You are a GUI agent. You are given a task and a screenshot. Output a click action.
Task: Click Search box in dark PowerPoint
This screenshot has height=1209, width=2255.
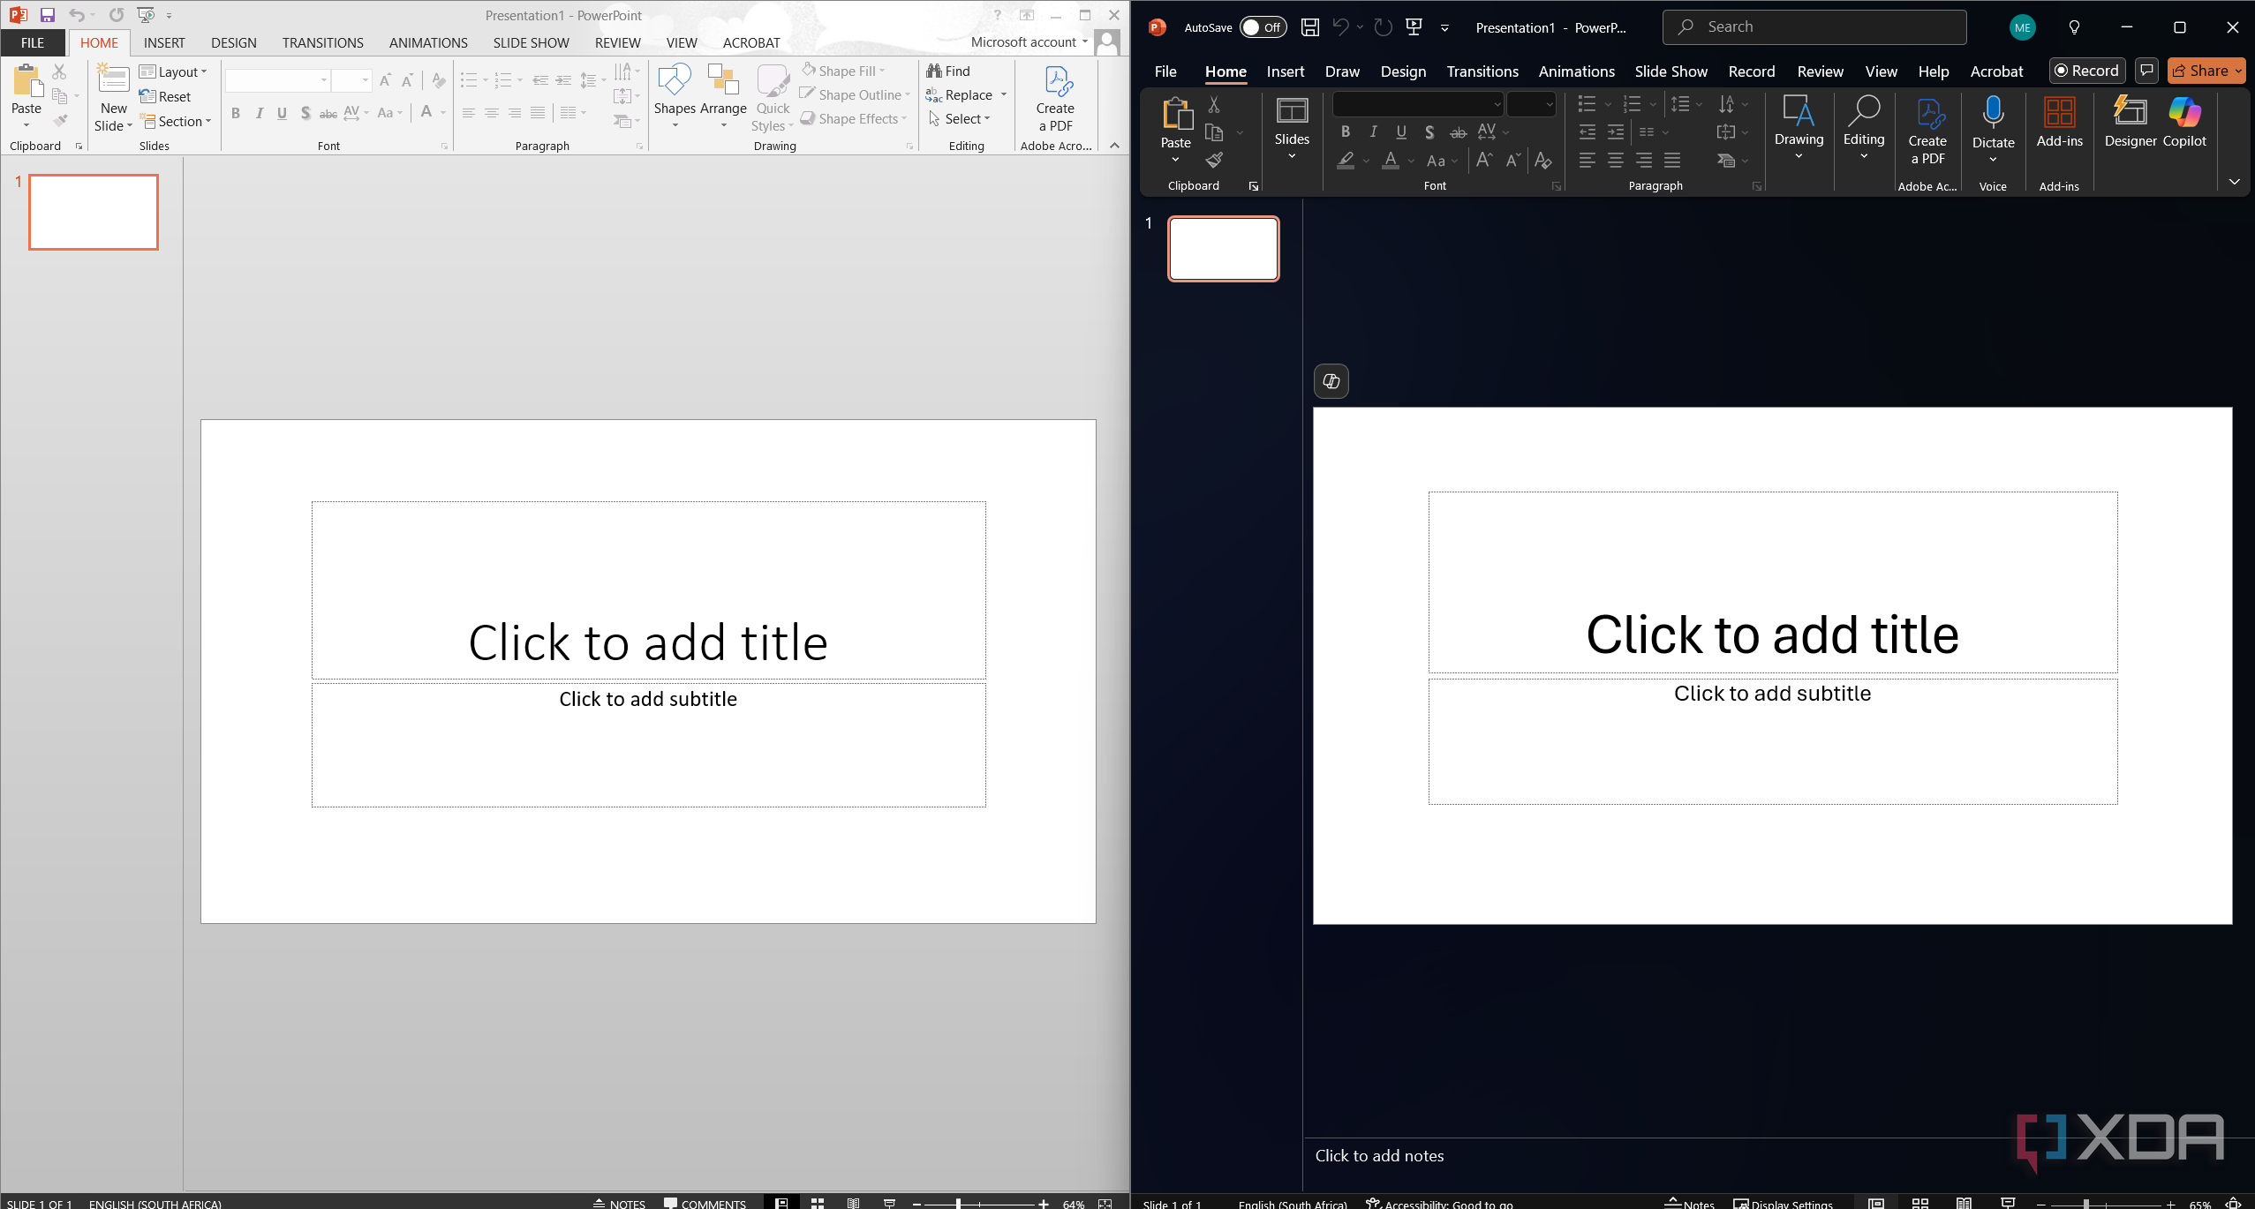coord(1814,27)
